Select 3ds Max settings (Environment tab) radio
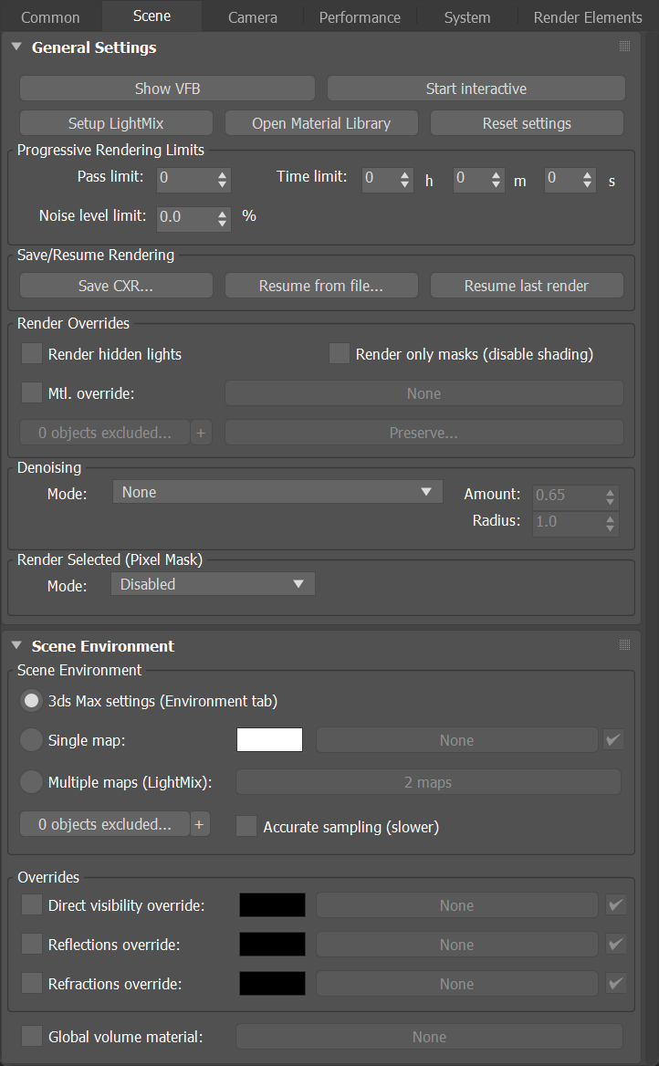Viewport: 659px width, 1066px height. pos(31,701)
